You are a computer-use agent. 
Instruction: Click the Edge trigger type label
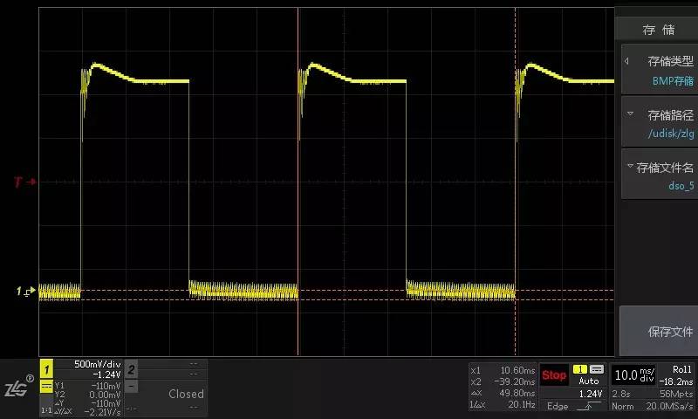(x=558, y=406)
